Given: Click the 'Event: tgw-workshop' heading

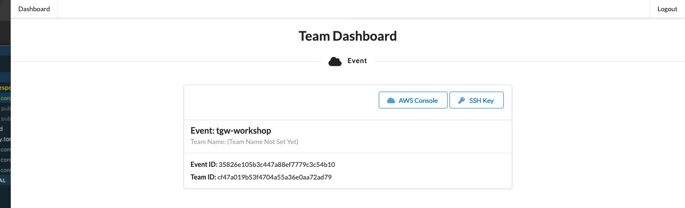Looking at the screenshot, I should pyautogui.click(x=231, y=130).
